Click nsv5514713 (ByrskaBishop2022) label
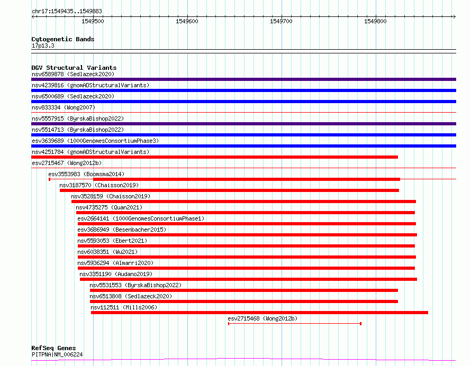 tap(78, 130)
